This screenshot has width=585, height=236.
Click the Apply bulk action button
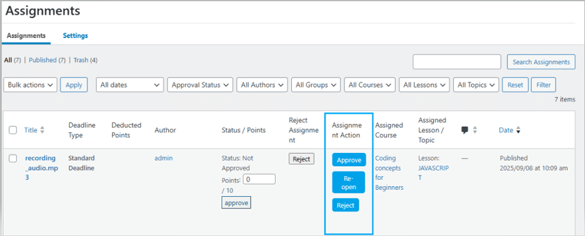(74, 85)
